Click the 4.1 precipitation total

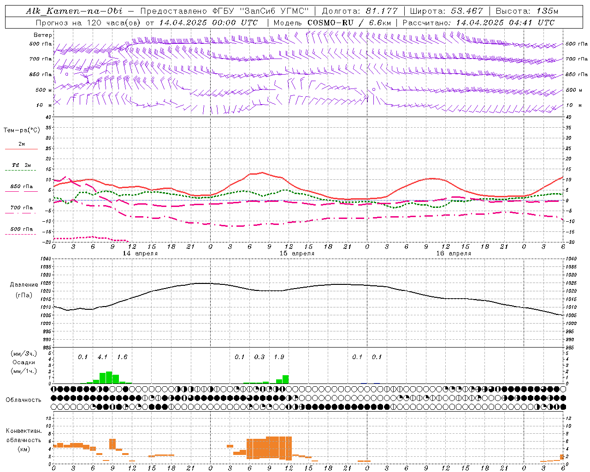102,357
